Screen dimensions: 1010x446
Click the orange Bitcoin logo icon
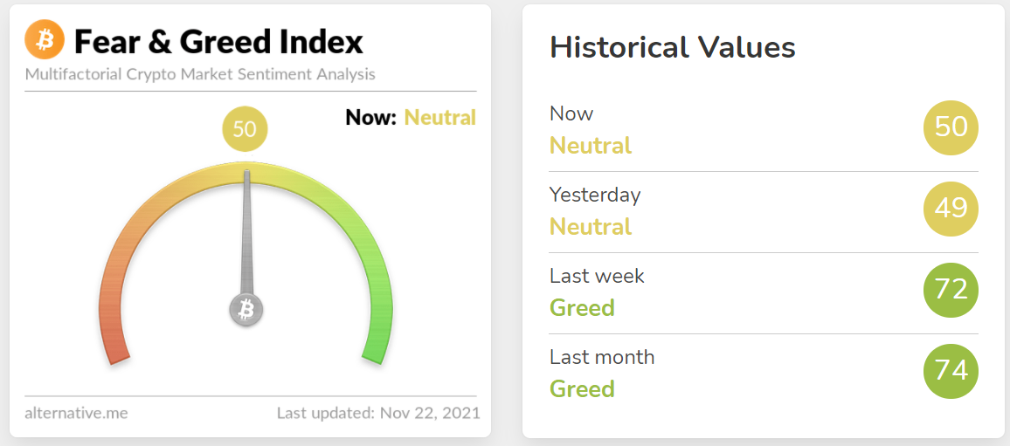[x=45, y=38]
